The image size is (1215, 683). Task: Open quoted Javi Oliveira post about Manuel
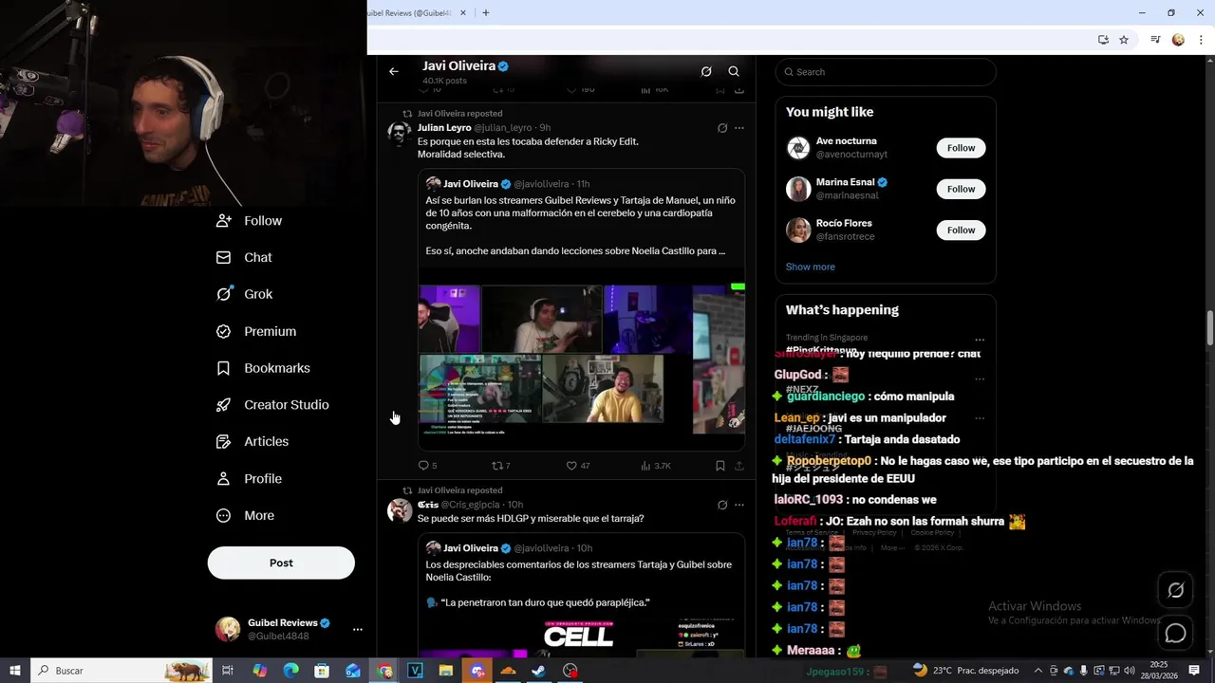581,226
